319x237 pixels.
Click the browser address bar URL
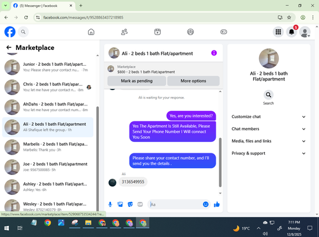[x=83, y=17]
